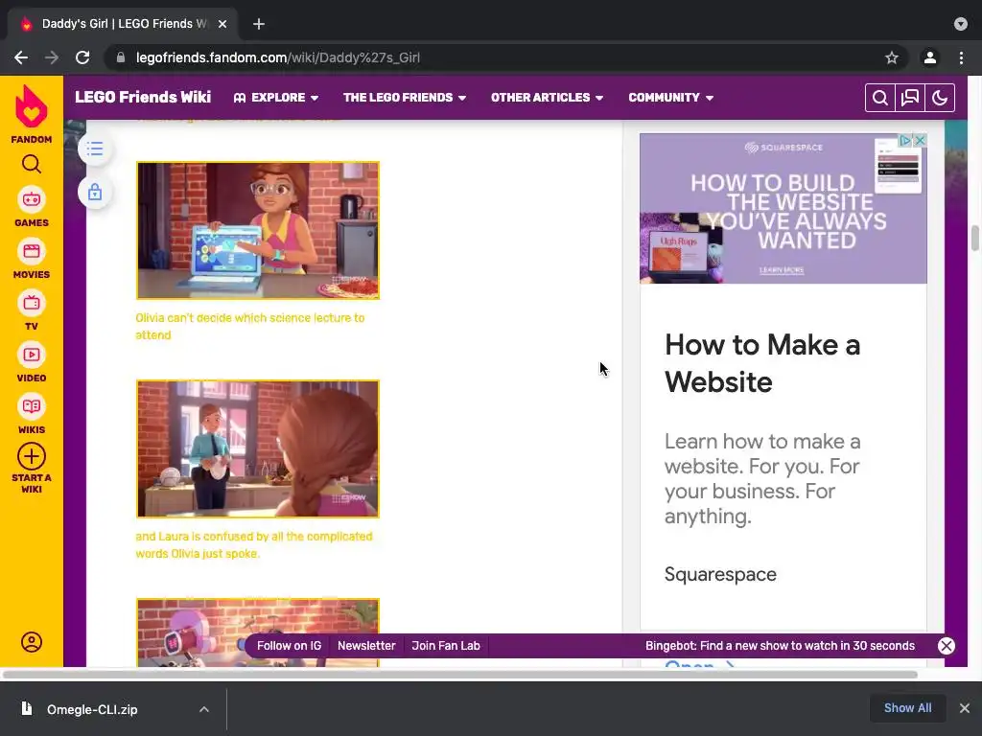Reload the current page
982x736 pixels.
pyautogui.click(x=82, y=57)
